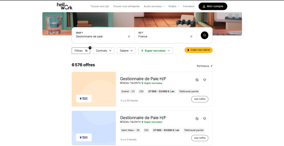Click Télétravail partiel tag on Saint-Maur offer

point(194,130)
